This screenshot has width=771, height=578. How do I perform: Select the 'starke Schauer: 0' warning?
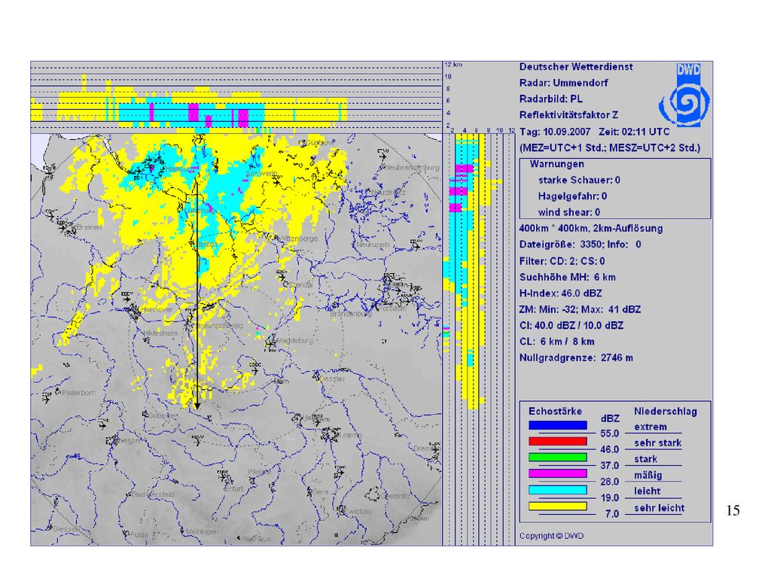[x=579, y=181]
